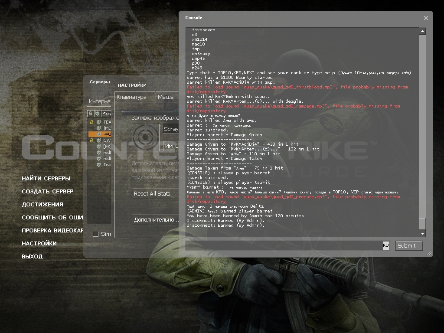Click the Serv column header in the server list

107,114
